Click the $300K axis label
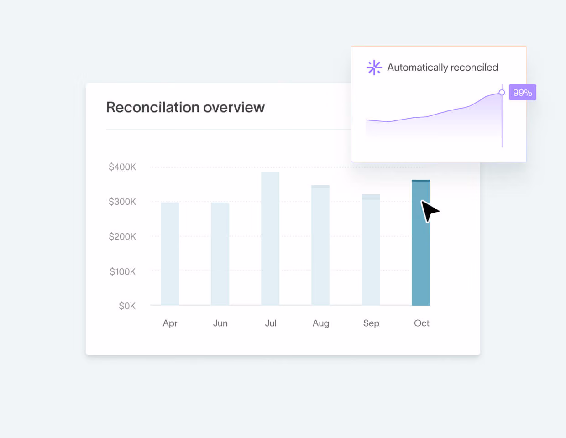Screen dimensions: 566x438 (x=122, y=202)
